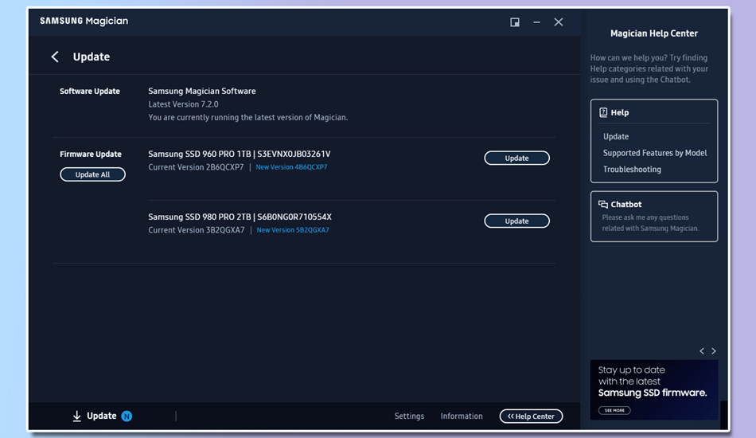Click the download icon in bottom bar
The image size is (756, 438).
77,416
